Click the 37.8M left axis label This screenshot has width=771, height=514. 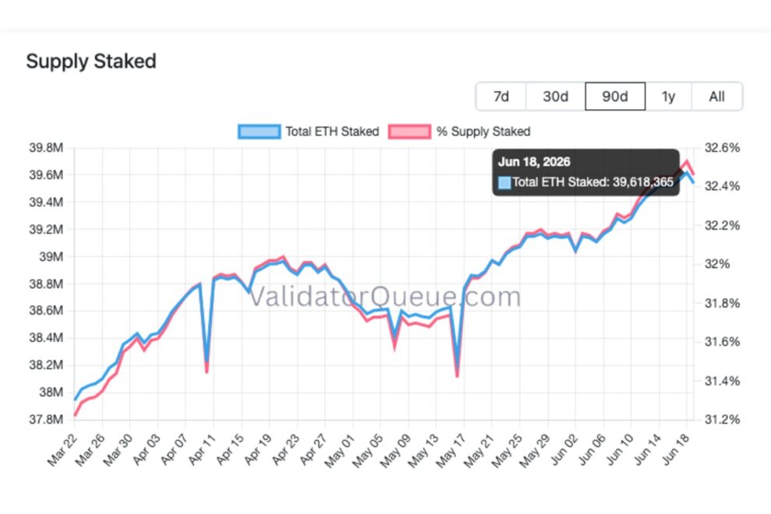(x=46, y=419)
